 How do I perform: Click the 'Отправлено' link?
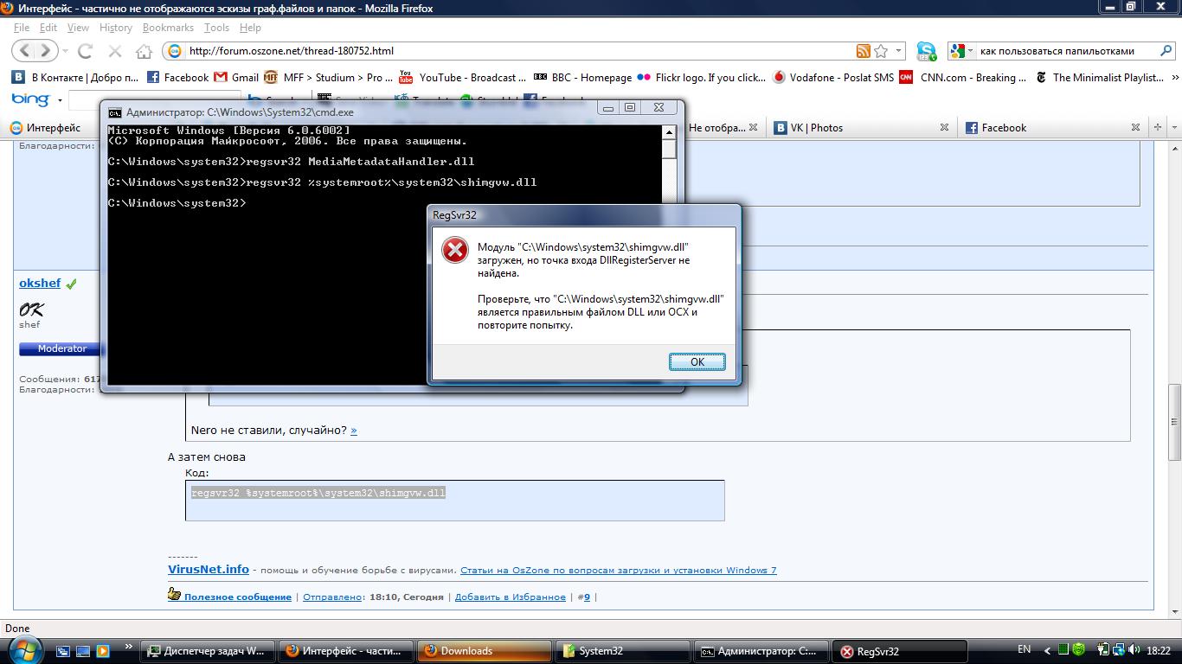[332, 597]
